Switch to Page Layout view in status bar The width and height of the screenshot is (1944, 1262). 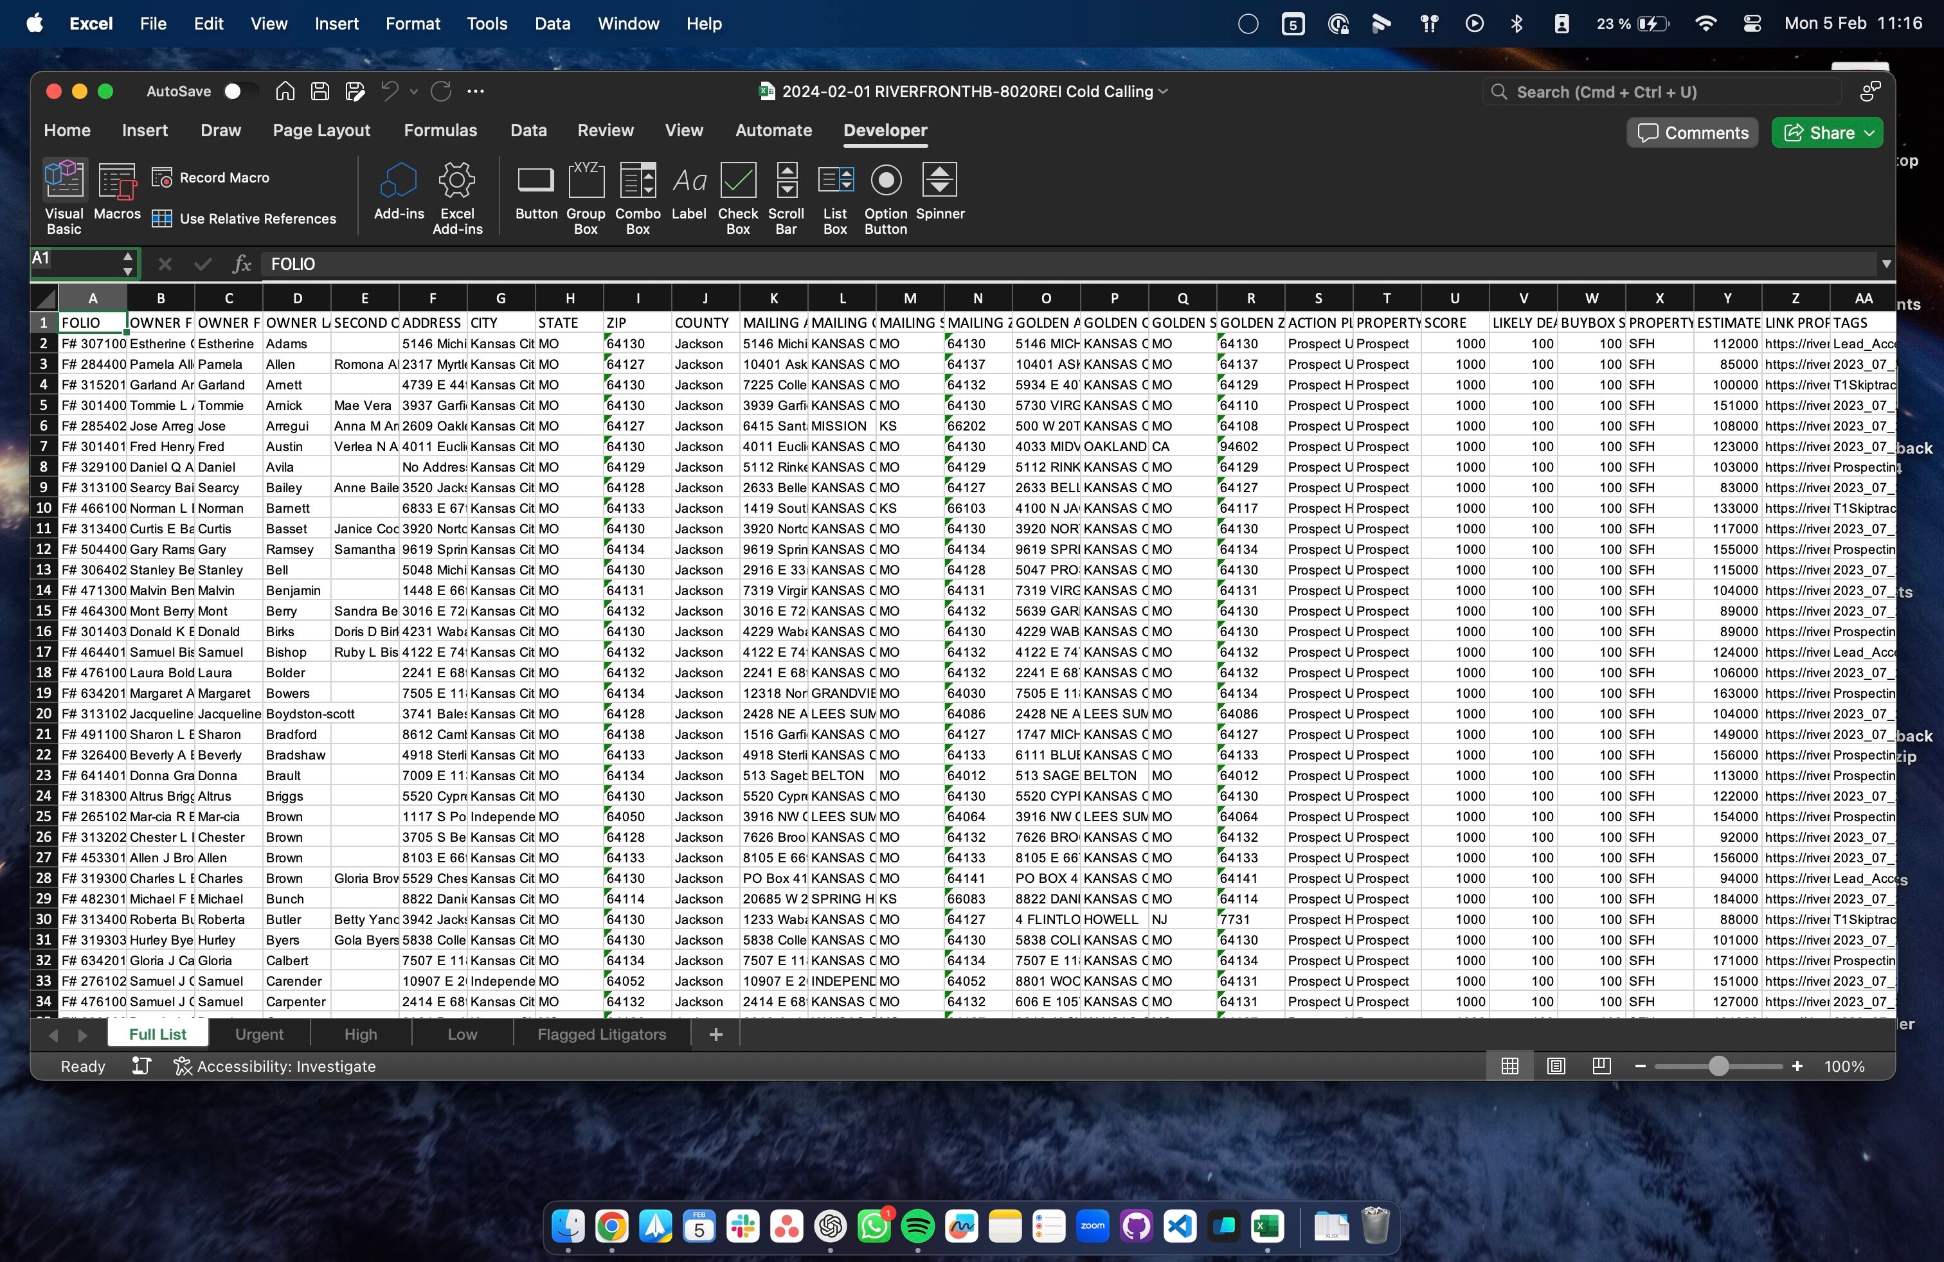[x=1556, y=1066]
